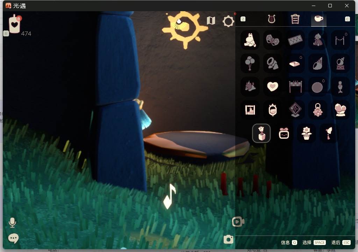Screen dimensions: 358x252
Task: Open the sun-shaped emote wheel
Action: tap(185, 29)
